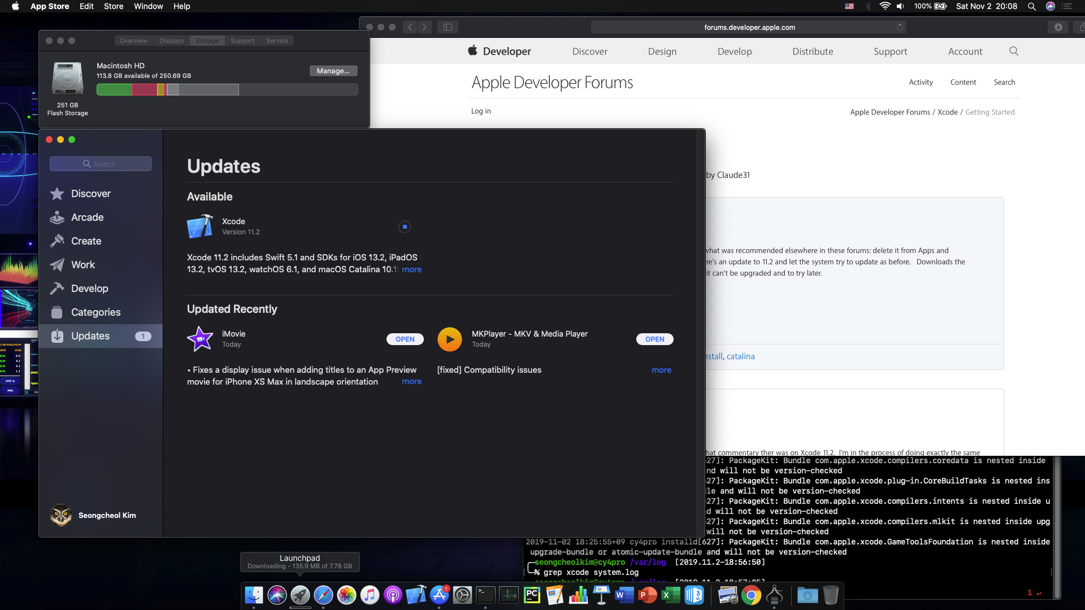Image resolution: width=1085 pixels, height=610 pixels.
Task: Click the App Store search field
Action: click(101, 164)
